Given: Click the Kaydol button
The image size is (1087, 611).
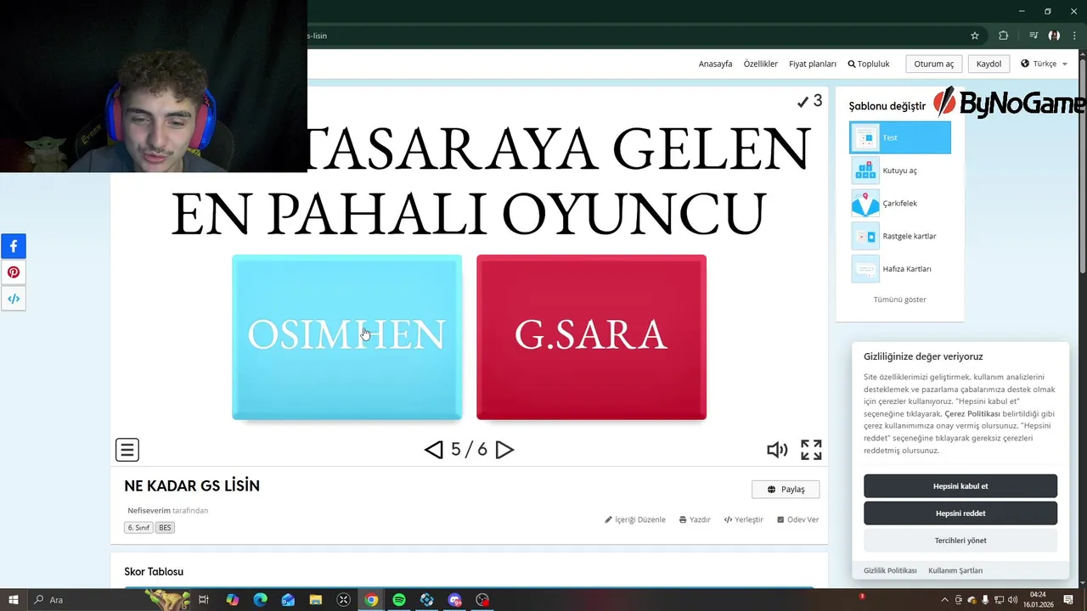Looking at the screenshot, I should (988, 64).
